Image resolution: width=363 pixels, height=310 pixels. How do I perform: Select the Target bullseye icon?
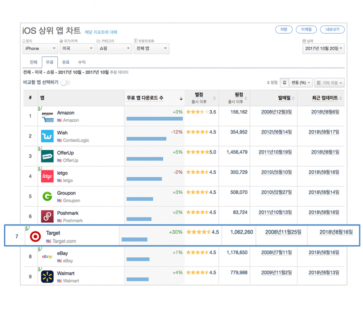pyautogui.click(x=35, y=237)
